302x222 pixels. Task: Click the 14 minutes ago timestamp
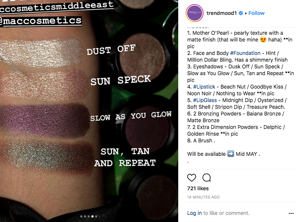[203, 197]
